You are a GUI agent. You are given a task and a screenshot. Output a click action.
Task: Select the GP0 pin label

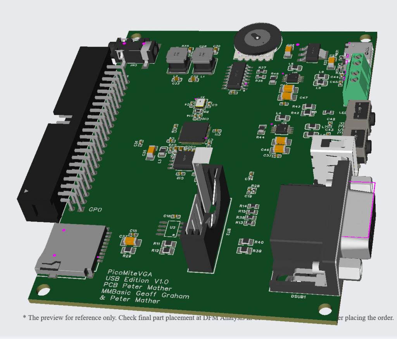click(95, 210)
